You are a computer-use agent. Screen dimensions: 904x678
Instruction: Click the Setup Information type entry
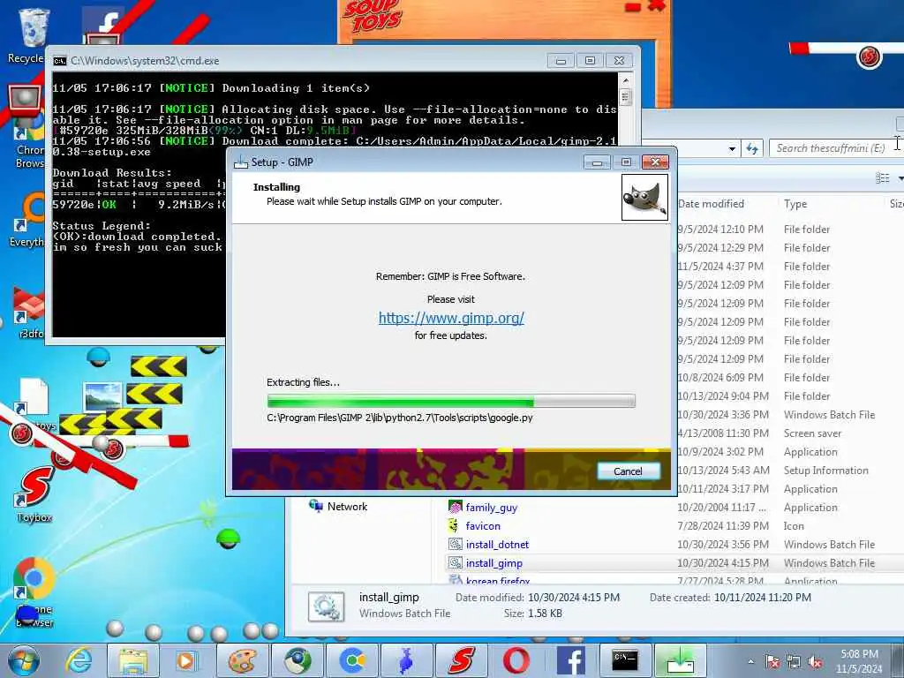(825, 470)
